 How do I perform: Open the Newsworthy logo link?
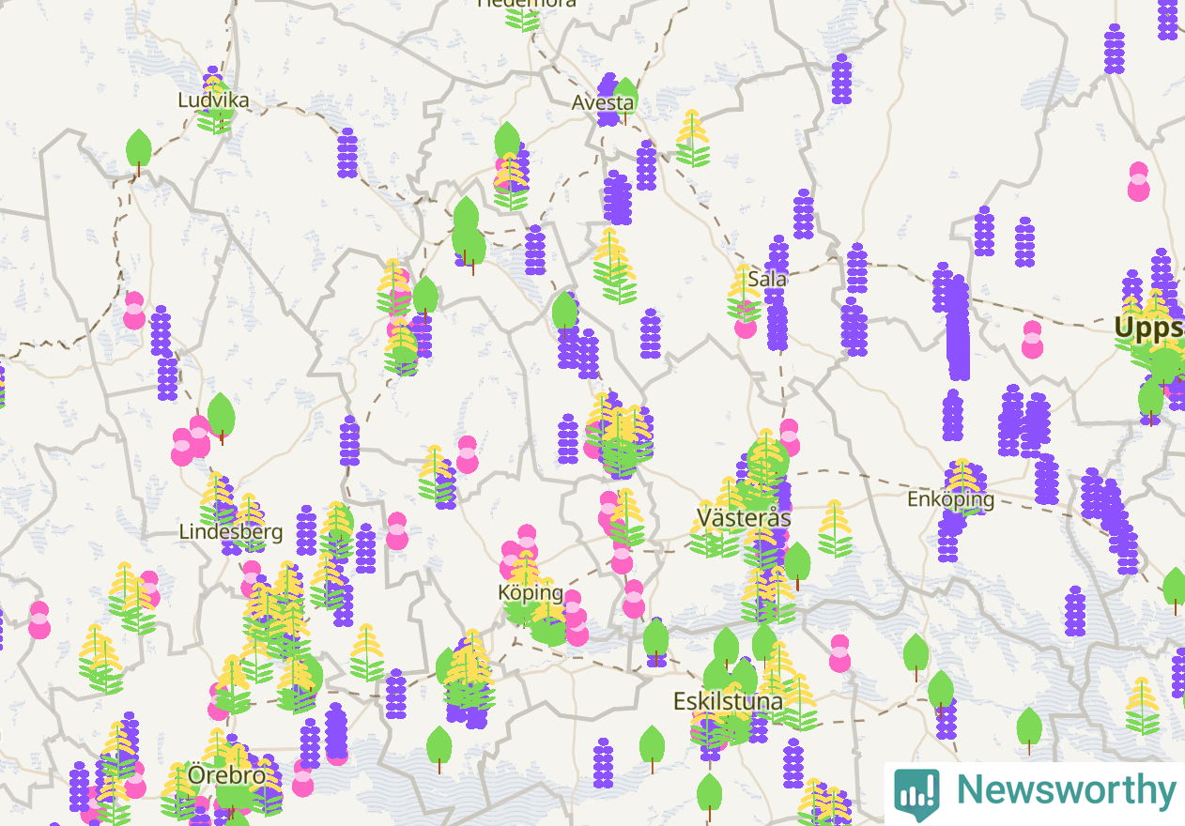click(x=1035, y=793)
